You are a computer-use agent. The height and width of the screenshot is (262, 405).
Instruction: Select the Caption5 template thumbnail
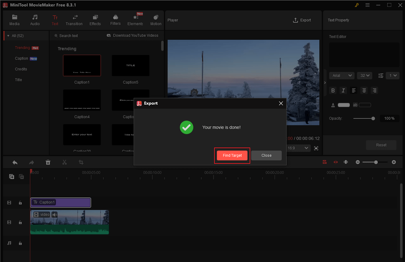pyautogui.click(x=130, y=66)
